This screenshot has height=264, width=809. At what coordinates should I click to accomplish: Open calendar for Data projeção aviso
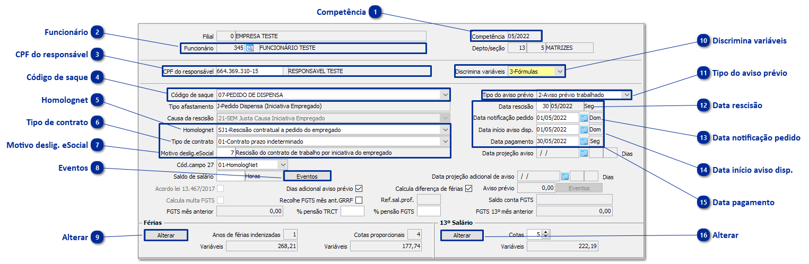(x=584, y=153)
